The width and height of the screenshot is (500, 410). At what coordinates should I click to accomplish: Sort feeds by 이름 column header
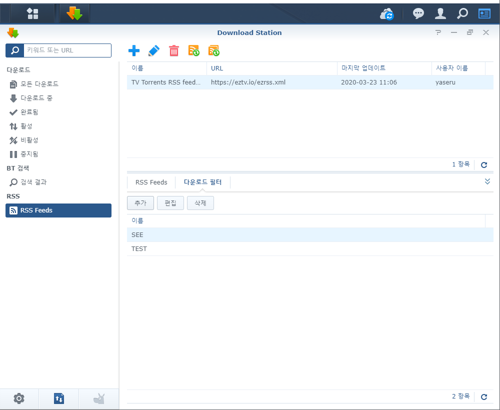click(167, 68)
